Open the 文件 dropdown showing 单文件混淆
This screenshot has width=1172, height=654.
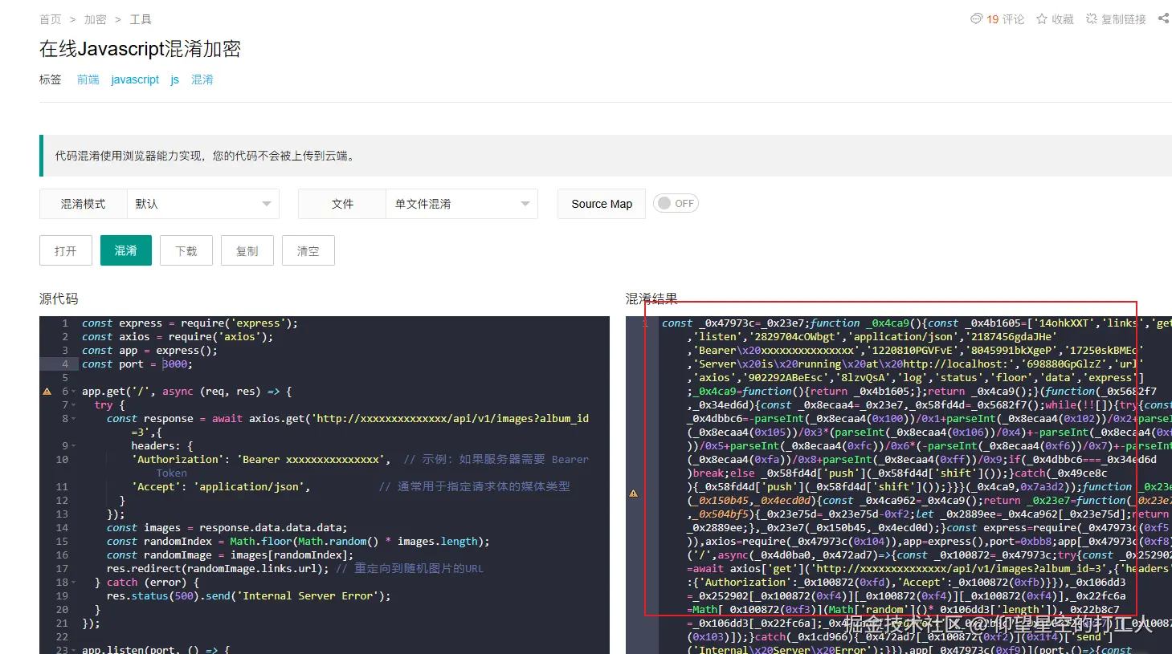tap(461, 204)
